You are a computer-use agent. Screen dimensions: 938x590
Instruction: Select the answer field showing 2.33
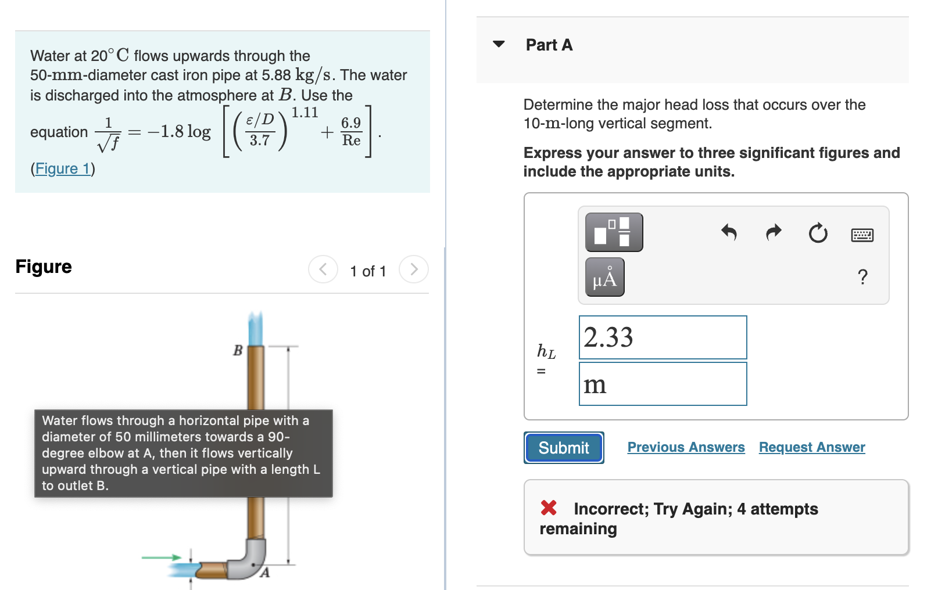pos(663,337)
